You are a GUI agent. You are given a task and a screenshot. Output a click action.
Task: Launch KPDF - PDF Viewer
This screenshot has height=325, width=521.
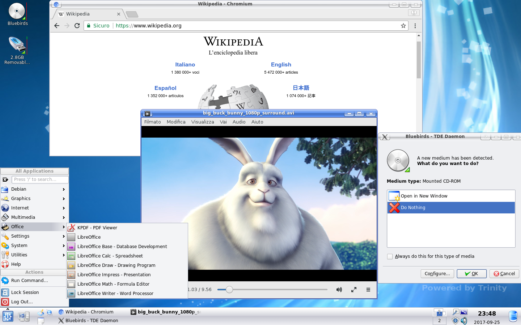[x=127, y=228]
